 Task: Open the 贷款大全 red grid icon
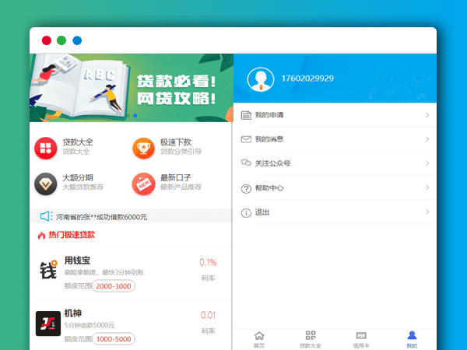click(46, 148)
